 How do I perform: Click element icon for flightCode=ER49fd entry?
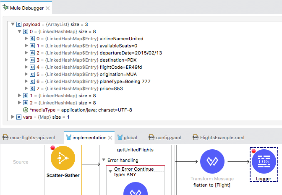click(x=32, y=67)
